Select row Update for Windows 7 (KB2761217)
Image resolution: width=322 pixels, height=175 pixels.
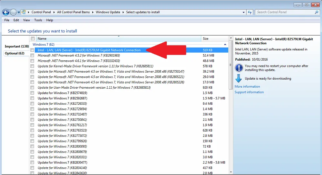coord(131,125)
